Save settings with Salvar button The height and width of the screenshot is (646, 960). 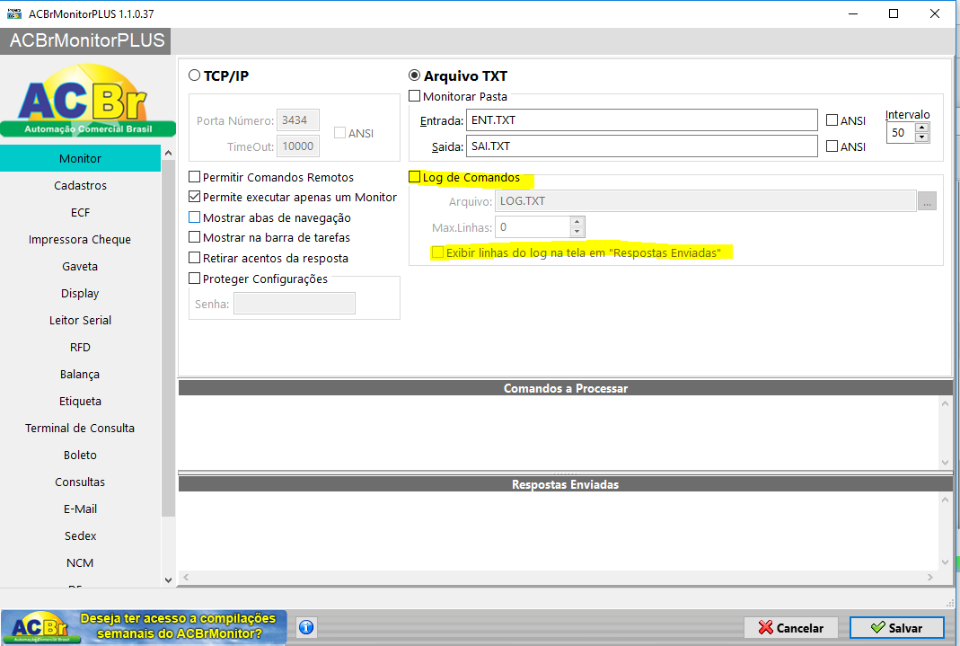896,628
